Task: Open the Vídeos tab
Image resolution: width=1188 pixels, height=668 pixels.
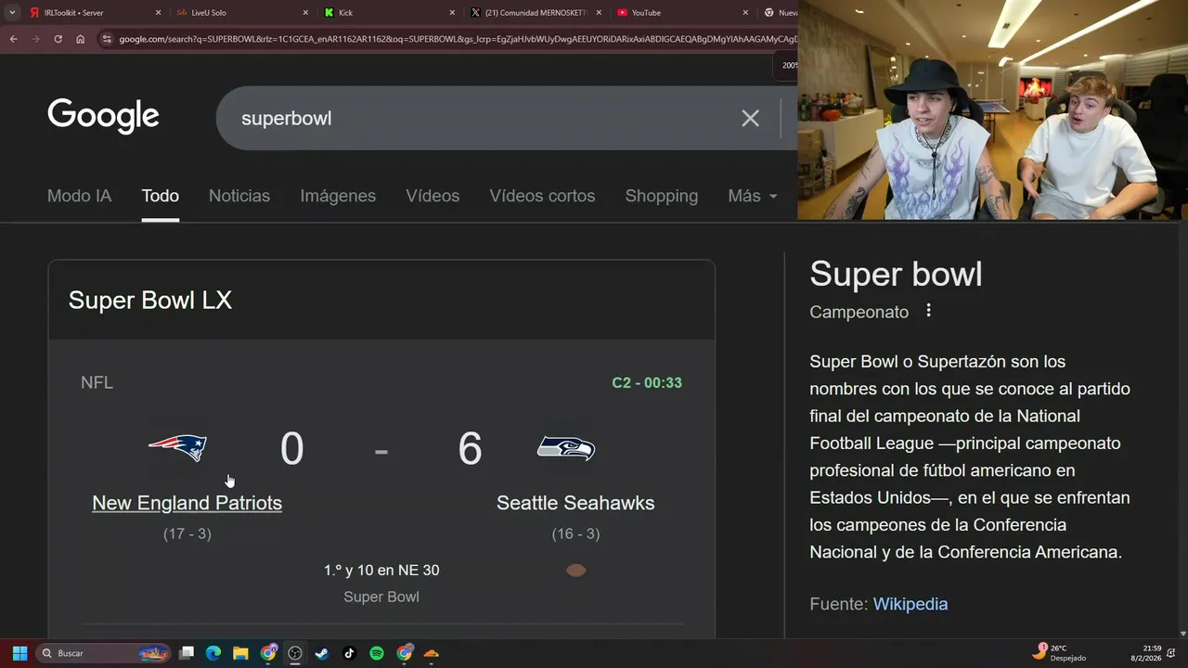Action: 433,196
